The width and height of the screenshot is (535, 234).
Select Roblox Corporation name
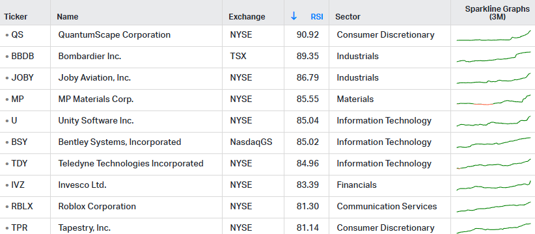97,207
